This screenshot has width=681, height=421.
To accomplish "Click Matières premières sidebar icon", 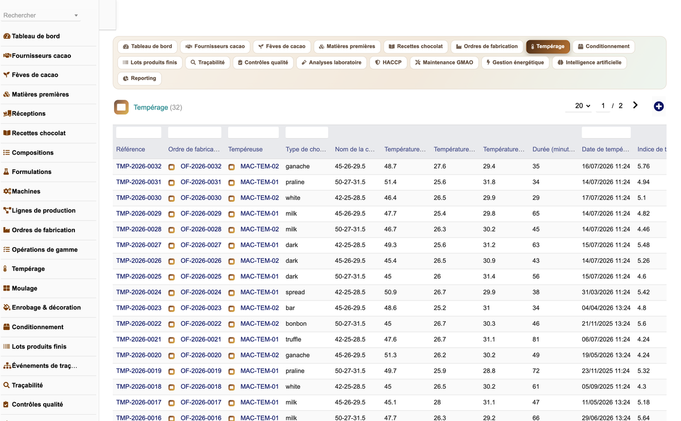I will [7, 94].
